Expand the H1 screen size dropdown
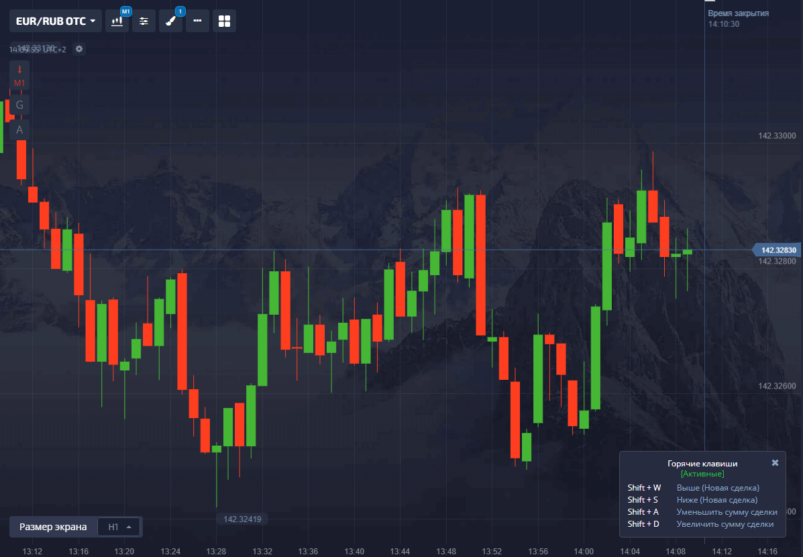This screenshot has width=803, height=557. (119, 527)
